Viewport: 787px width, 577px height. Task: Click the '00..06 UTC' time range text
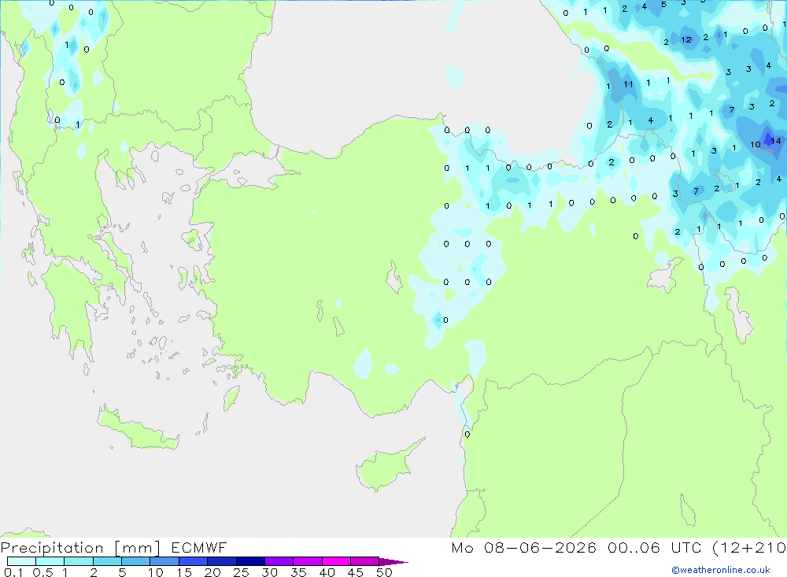click(653, 548)
